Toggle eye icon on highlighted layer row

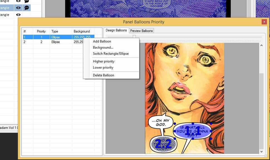18,8
